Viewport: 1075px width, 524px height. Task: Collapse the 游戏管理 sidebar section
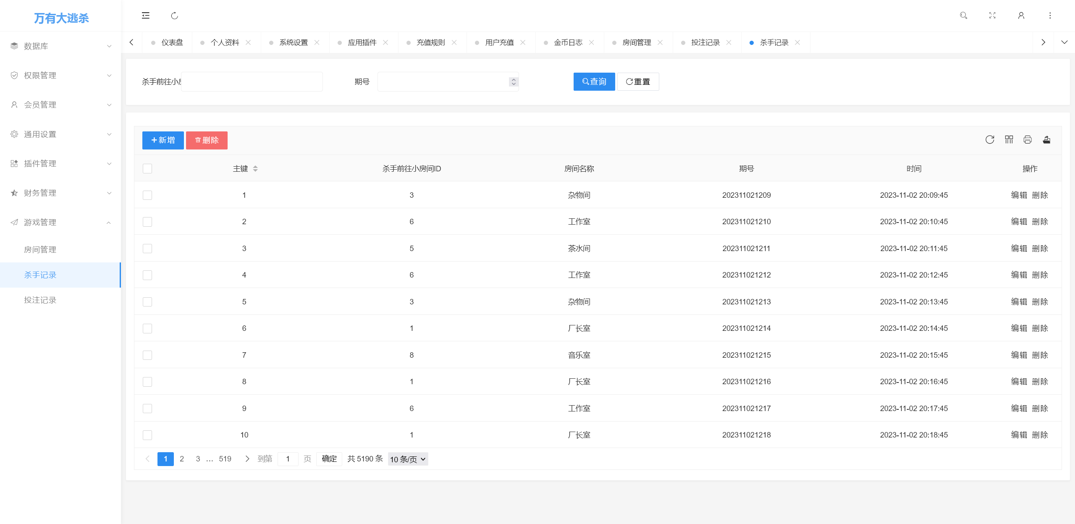pyautogui.click(x=60, y=222)
